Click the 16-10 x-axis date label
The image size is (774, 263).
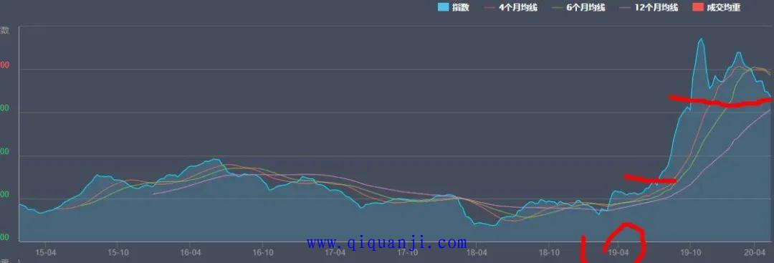pyautogui.click(x=262, y=252)
